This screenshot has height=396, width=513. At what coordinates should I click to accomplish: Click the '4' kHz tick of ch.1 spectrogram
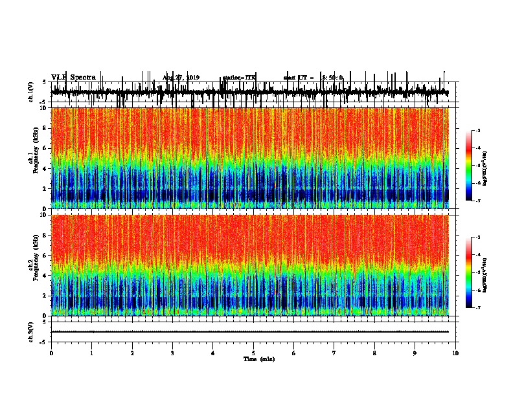pyautogui.click(x=45, y=169)
